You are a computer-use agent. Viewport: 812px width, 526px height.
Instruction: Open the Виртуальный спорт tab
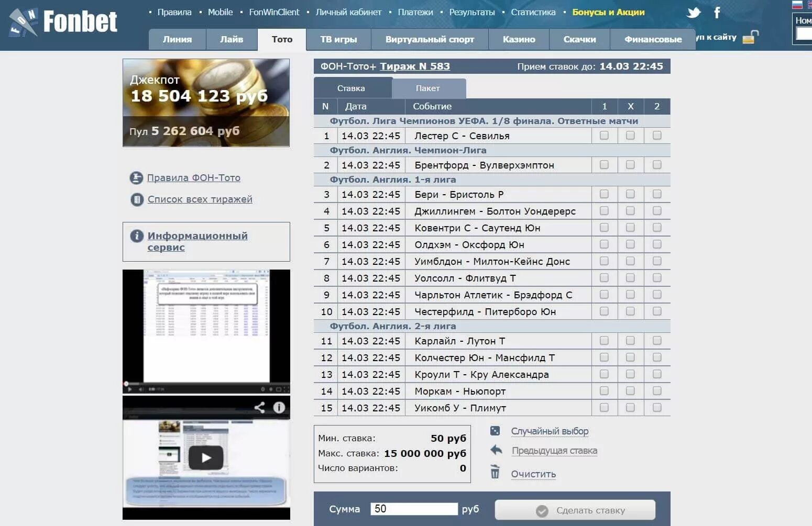(430, 40)
